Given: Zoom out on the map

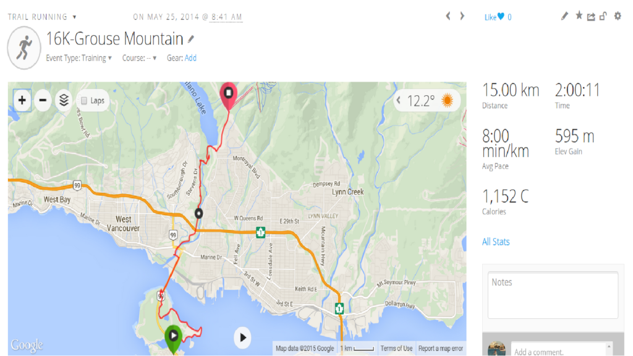Looking at the screenshot, I should 43,100.
